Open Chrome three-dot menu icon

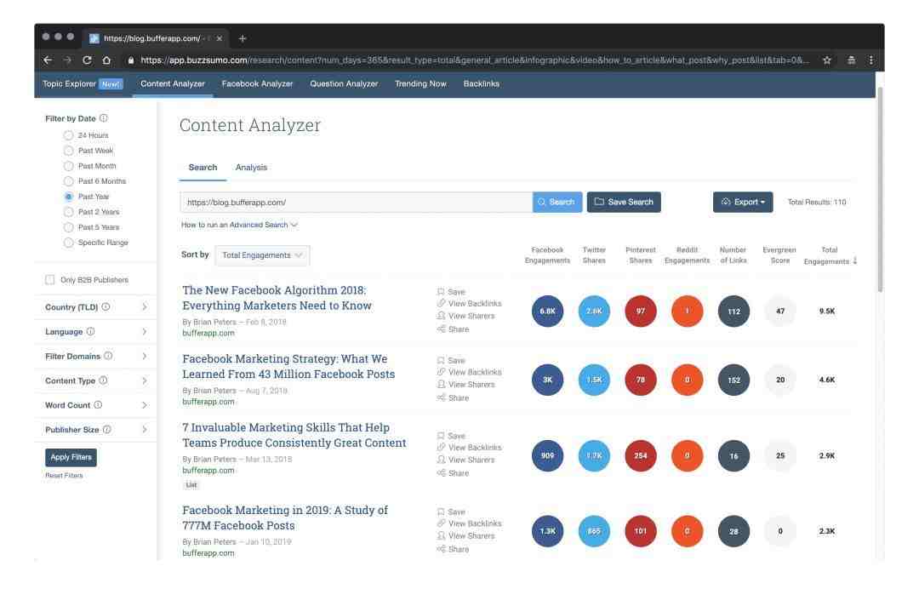(x=871, y=60)
